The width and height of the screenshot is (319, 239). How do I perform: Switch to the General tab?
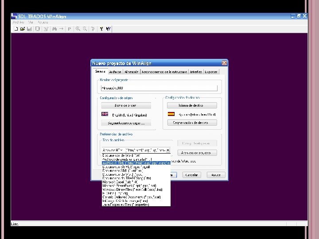[100, 72]
